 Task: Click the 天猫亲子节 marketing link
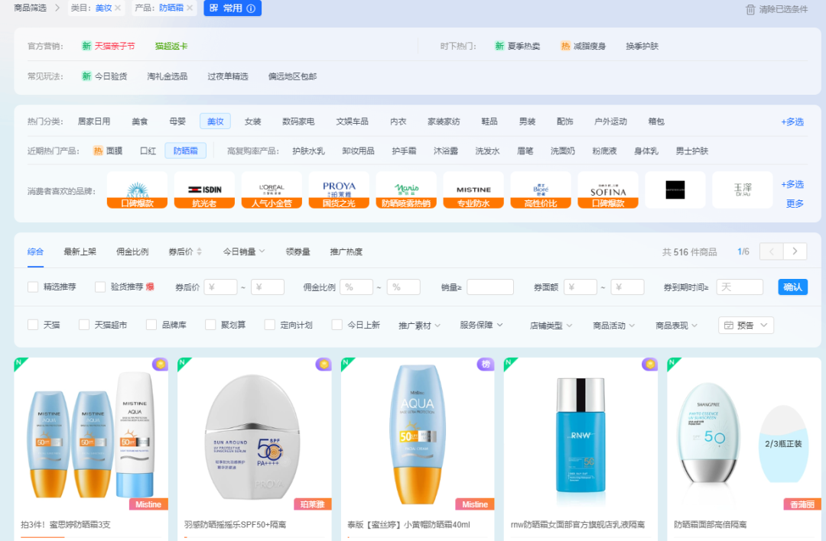click(115, 46)
